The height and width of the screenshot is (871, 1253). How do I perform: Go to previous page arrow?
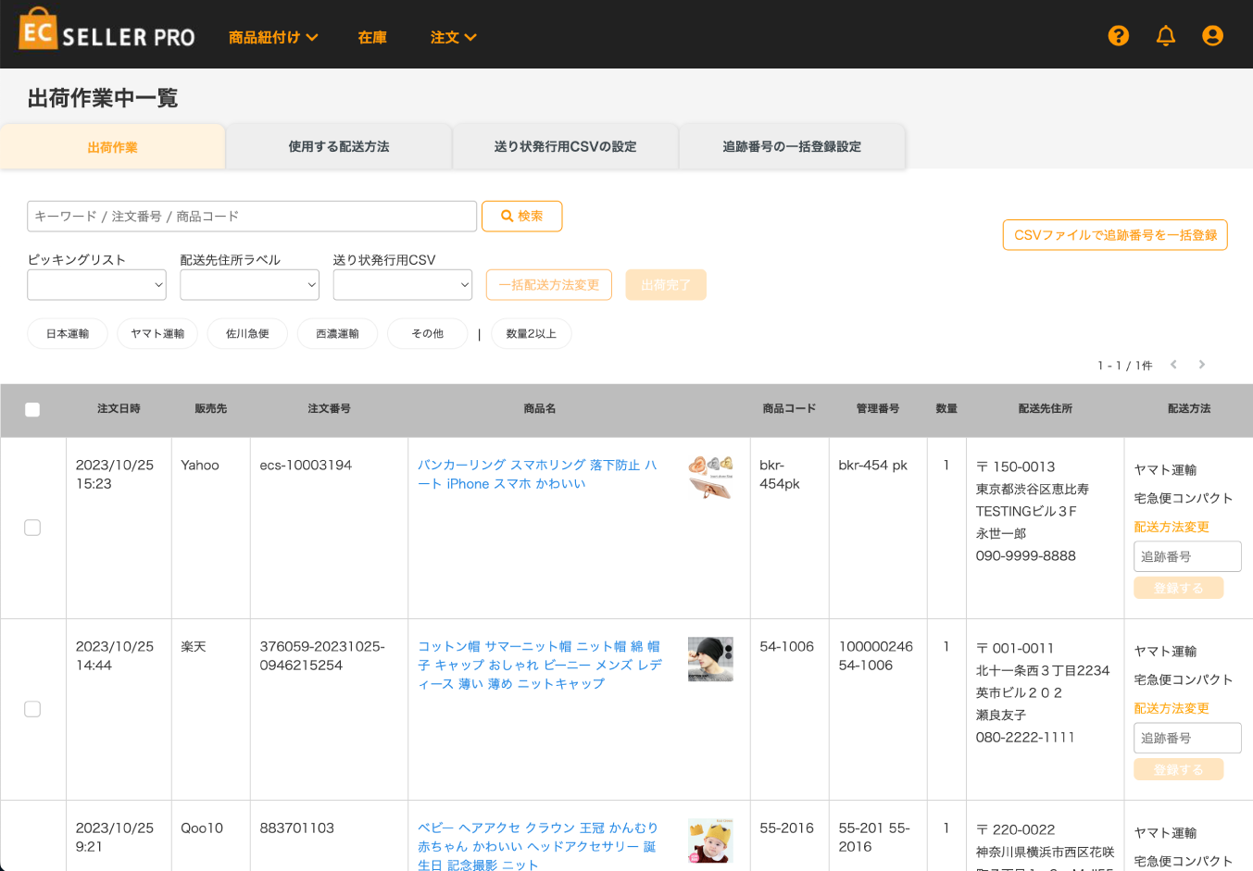1173,365
